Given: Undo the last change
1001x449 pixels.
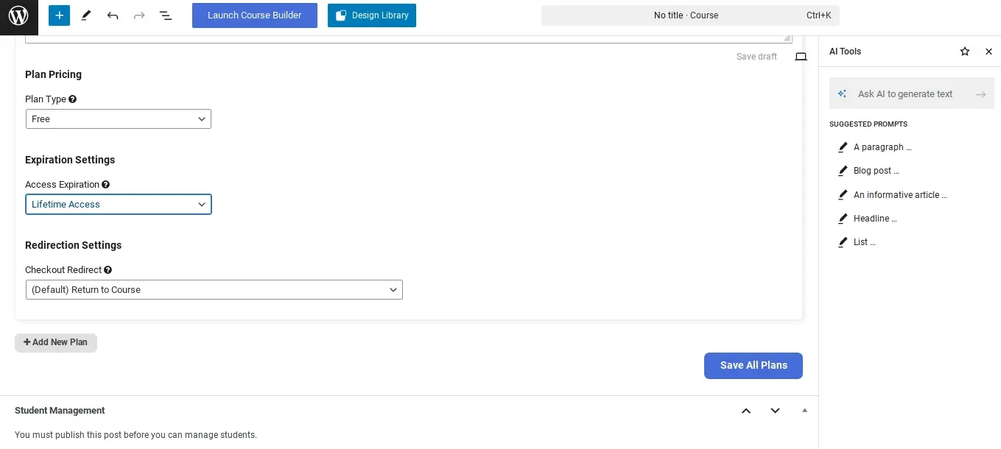Looking at the screenshot, I should [113, 15].
